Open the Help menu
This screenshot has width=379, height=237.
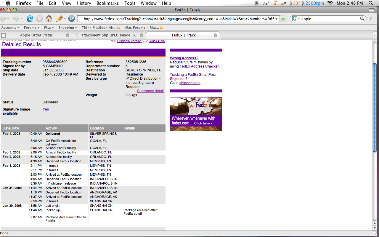[x=166, y=3]
